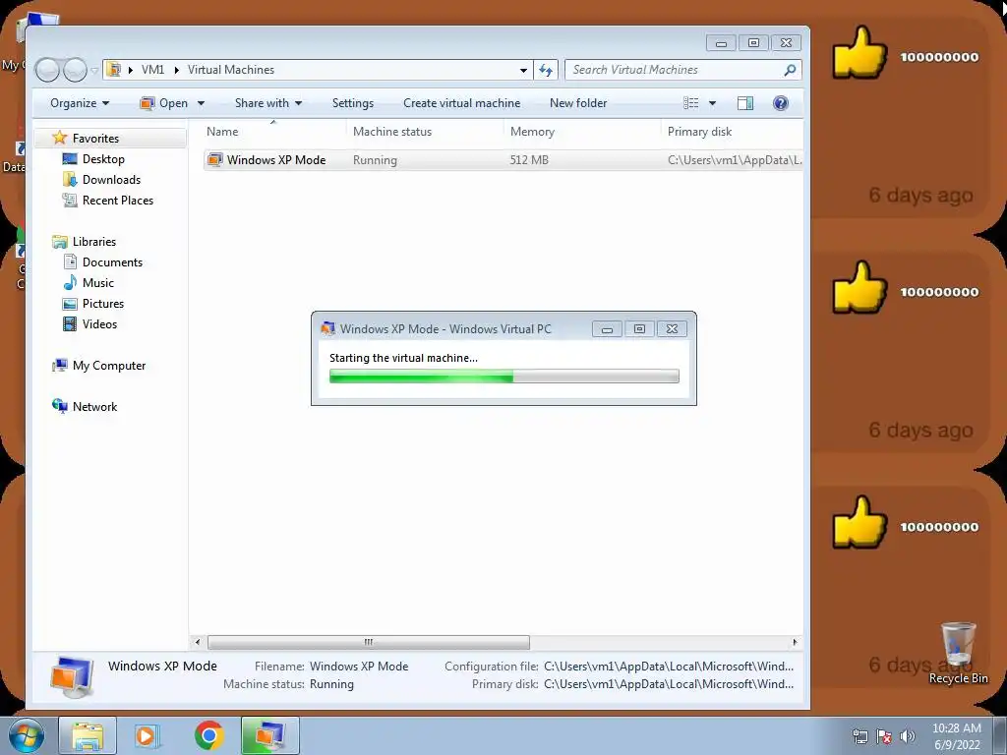Screen dimensions: 1007x755
Task: Open the address bar history dropdown
Action: tap(523, 70)
